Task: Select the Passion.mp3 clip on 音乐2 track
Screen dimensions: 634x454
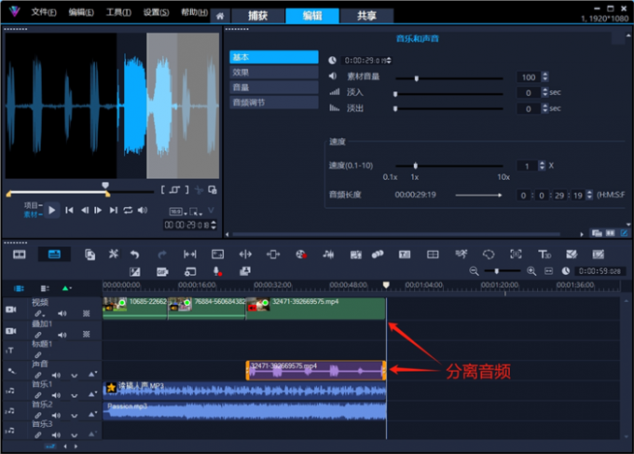Action: [x=244, y=411]
